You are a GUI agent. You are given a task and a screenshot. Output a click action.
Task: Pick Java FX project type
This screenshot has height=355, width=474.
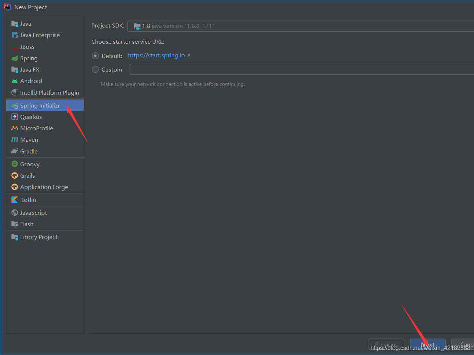click(x=45, y=69)
